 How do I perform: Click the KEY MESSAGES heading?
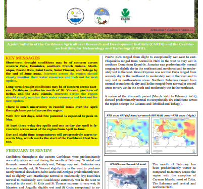[23, 58]
